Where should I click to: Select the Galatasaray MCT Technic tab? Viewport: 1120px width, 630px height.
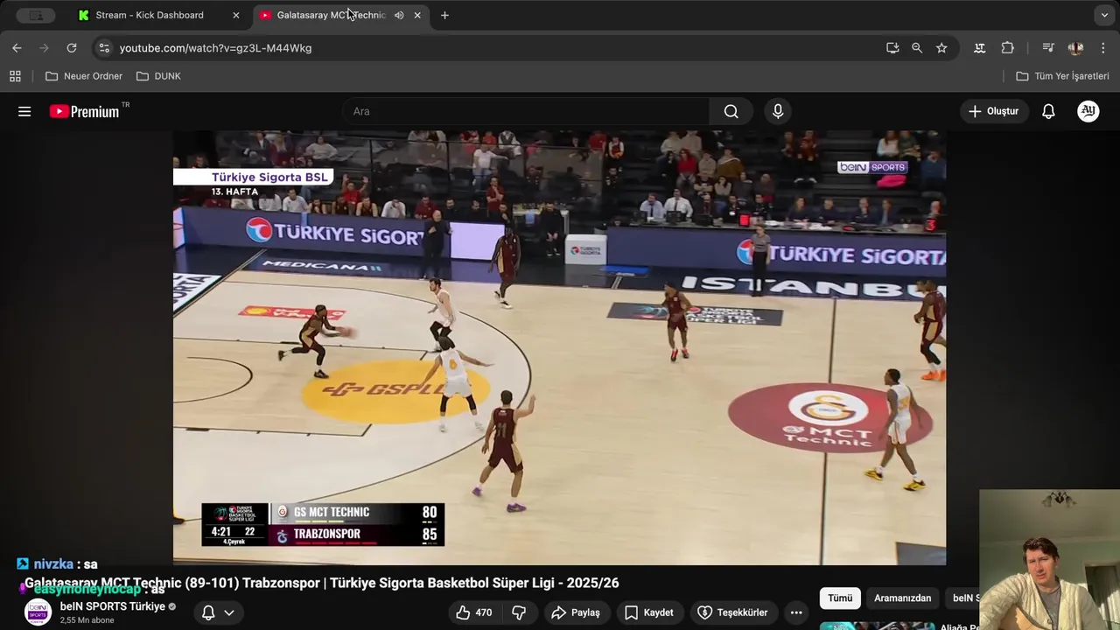331,15
